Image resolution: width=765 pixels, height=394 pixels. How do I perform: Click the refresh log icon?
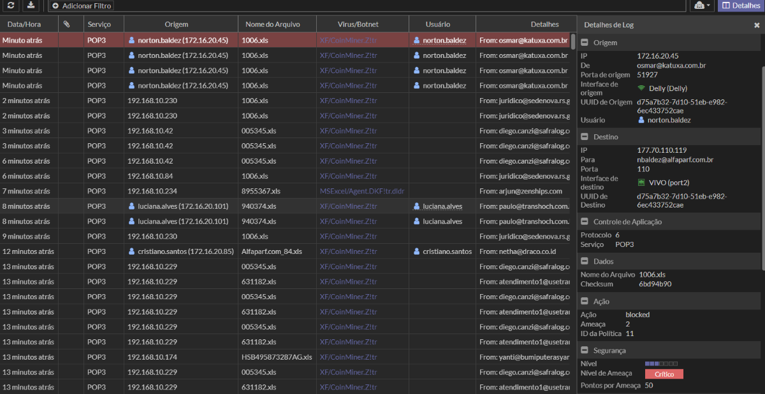11,5
